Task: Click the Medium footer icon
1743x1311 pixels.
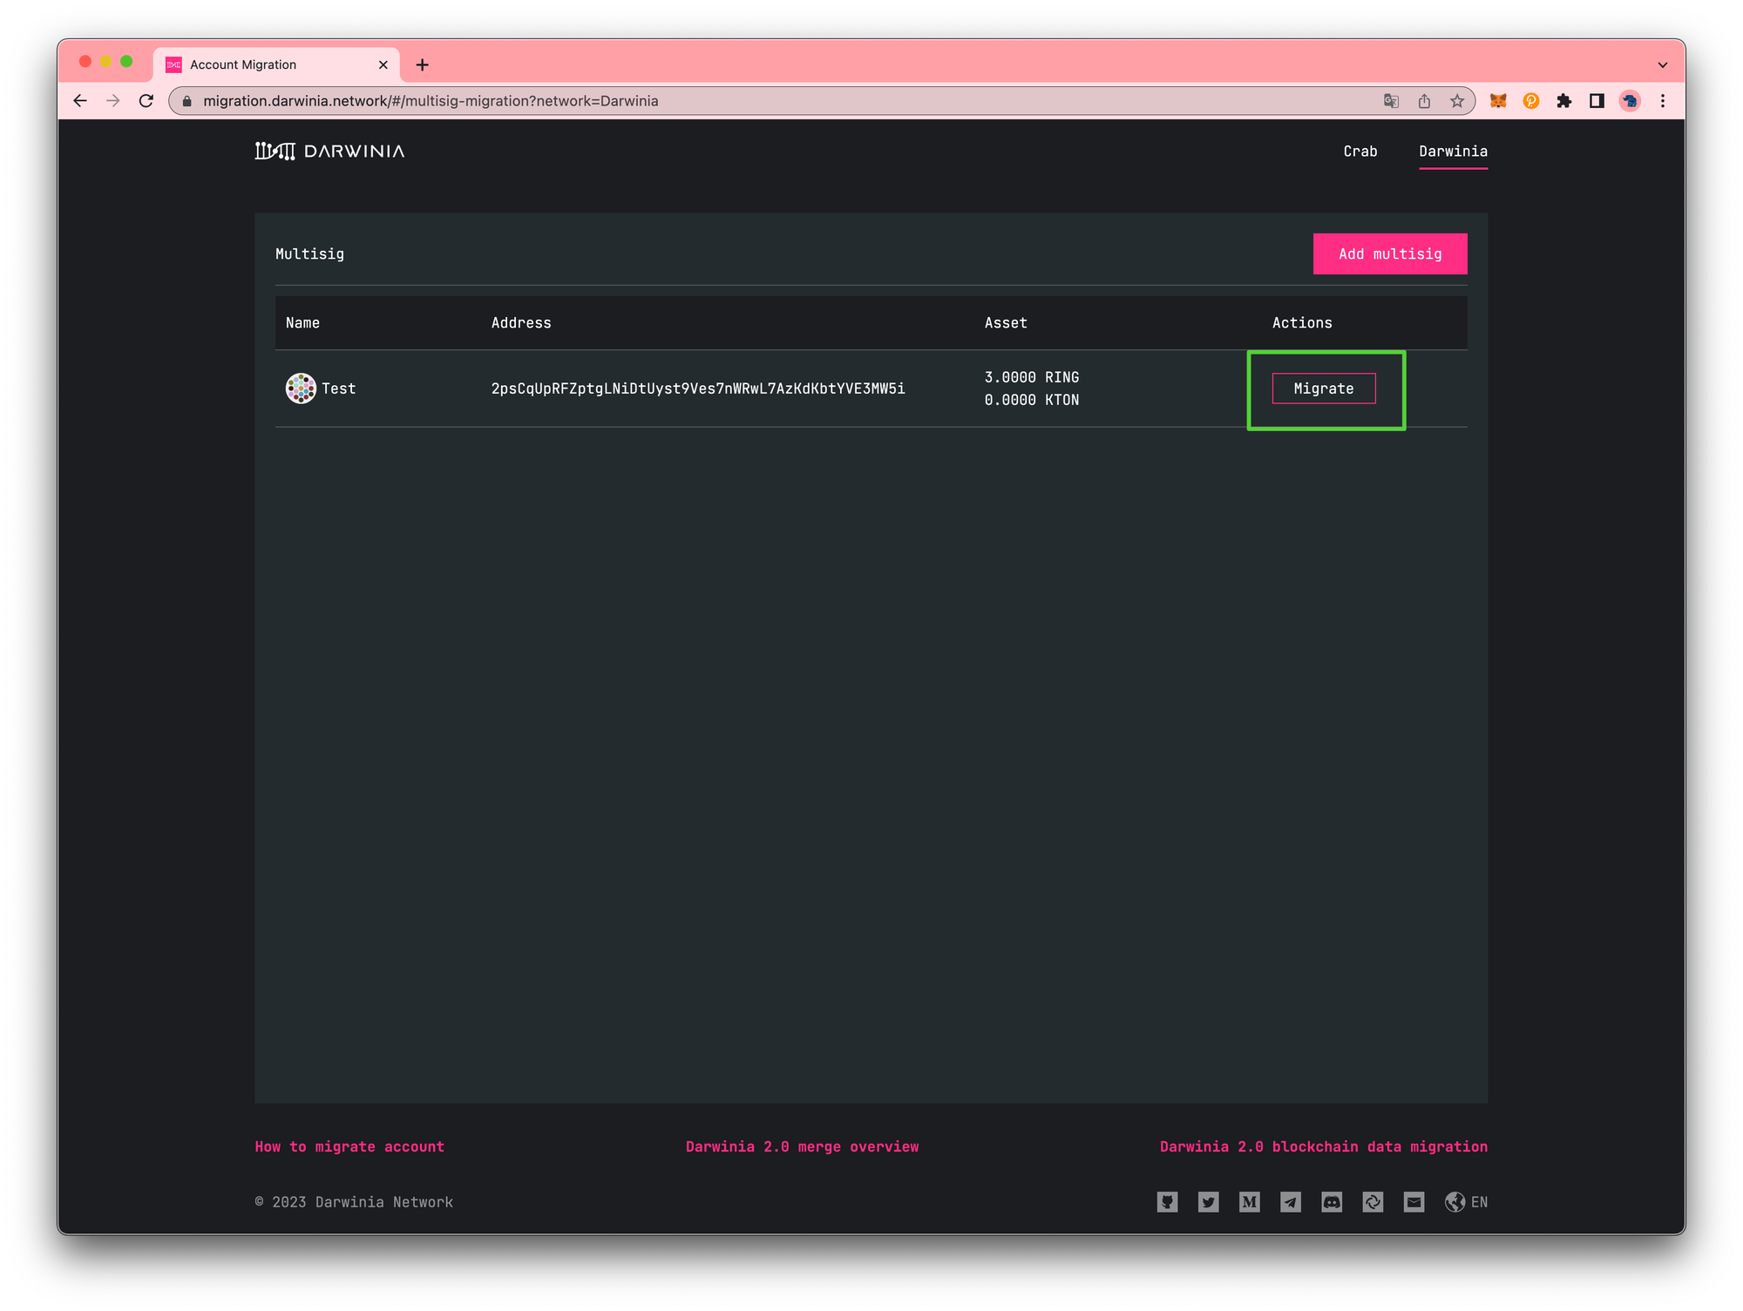Action: pyautogui.click(x=1249, y=1202)
